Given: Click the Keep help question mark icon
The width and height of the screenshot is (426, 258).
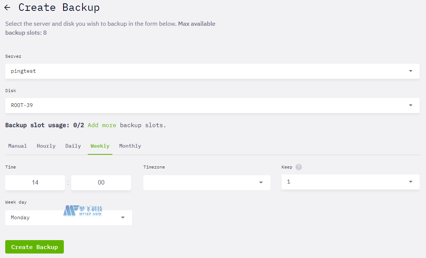Looking at the screenshot, I should click(299, 167).
